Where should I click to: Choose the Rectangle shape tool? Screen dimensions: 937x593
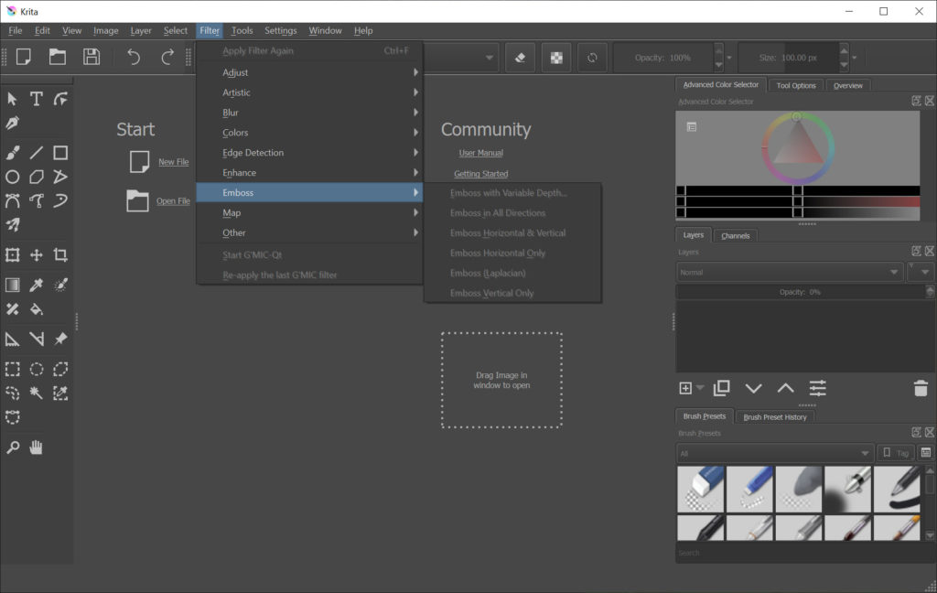click(x=60, y=153)
